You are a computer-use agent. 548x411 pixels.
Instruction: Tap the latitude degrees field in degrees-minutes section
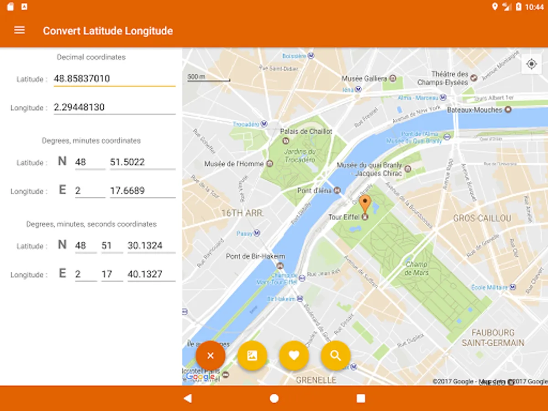[90, 162]
